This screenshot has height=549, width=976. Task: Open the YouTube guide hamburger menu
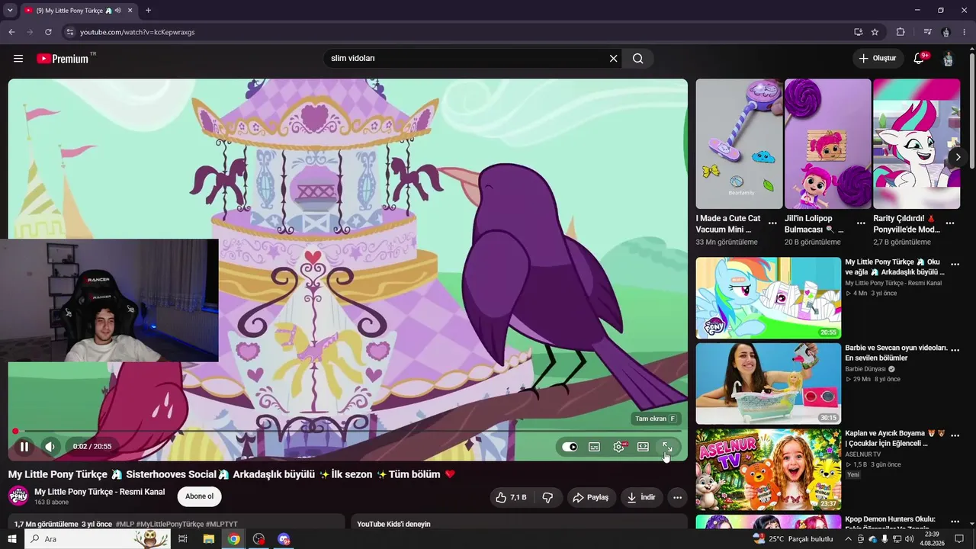pos(18,59)
